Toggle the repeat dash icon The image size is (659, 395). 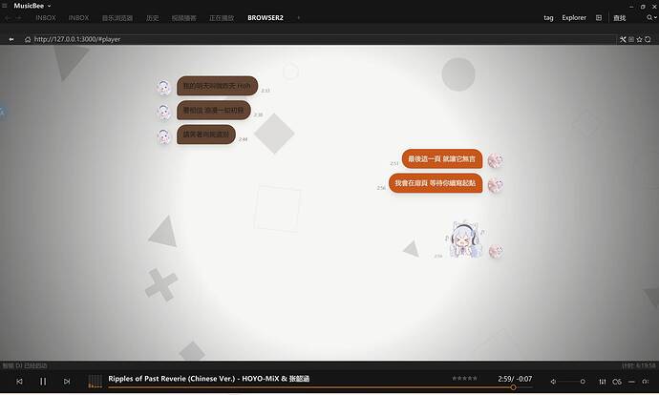pos(631,382)
